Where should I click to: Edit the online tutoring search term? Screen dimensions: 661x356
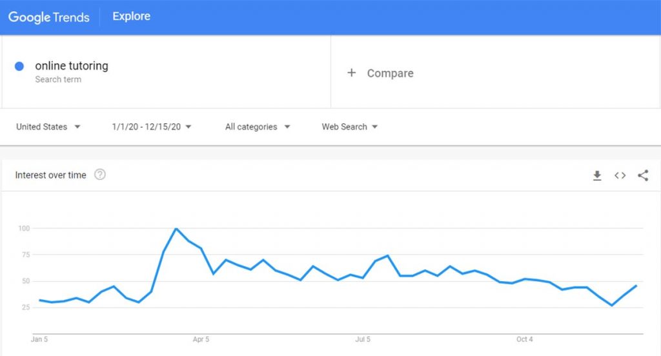pos(72,66)
